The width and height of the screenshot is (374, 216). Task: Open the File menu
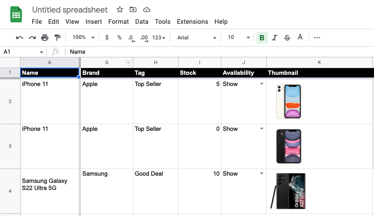tap(37, 22)
